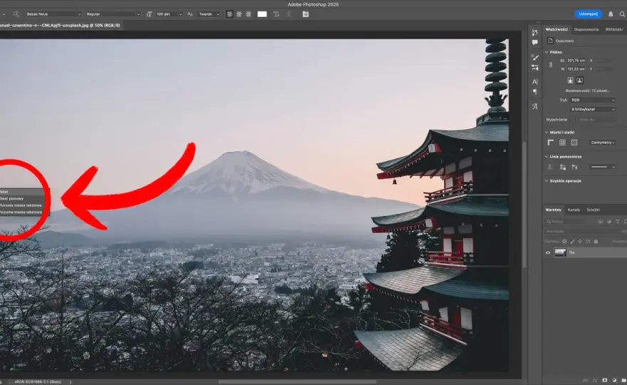Create new adjustment layer icon
The image size is (627, 385).
point(614,380)
